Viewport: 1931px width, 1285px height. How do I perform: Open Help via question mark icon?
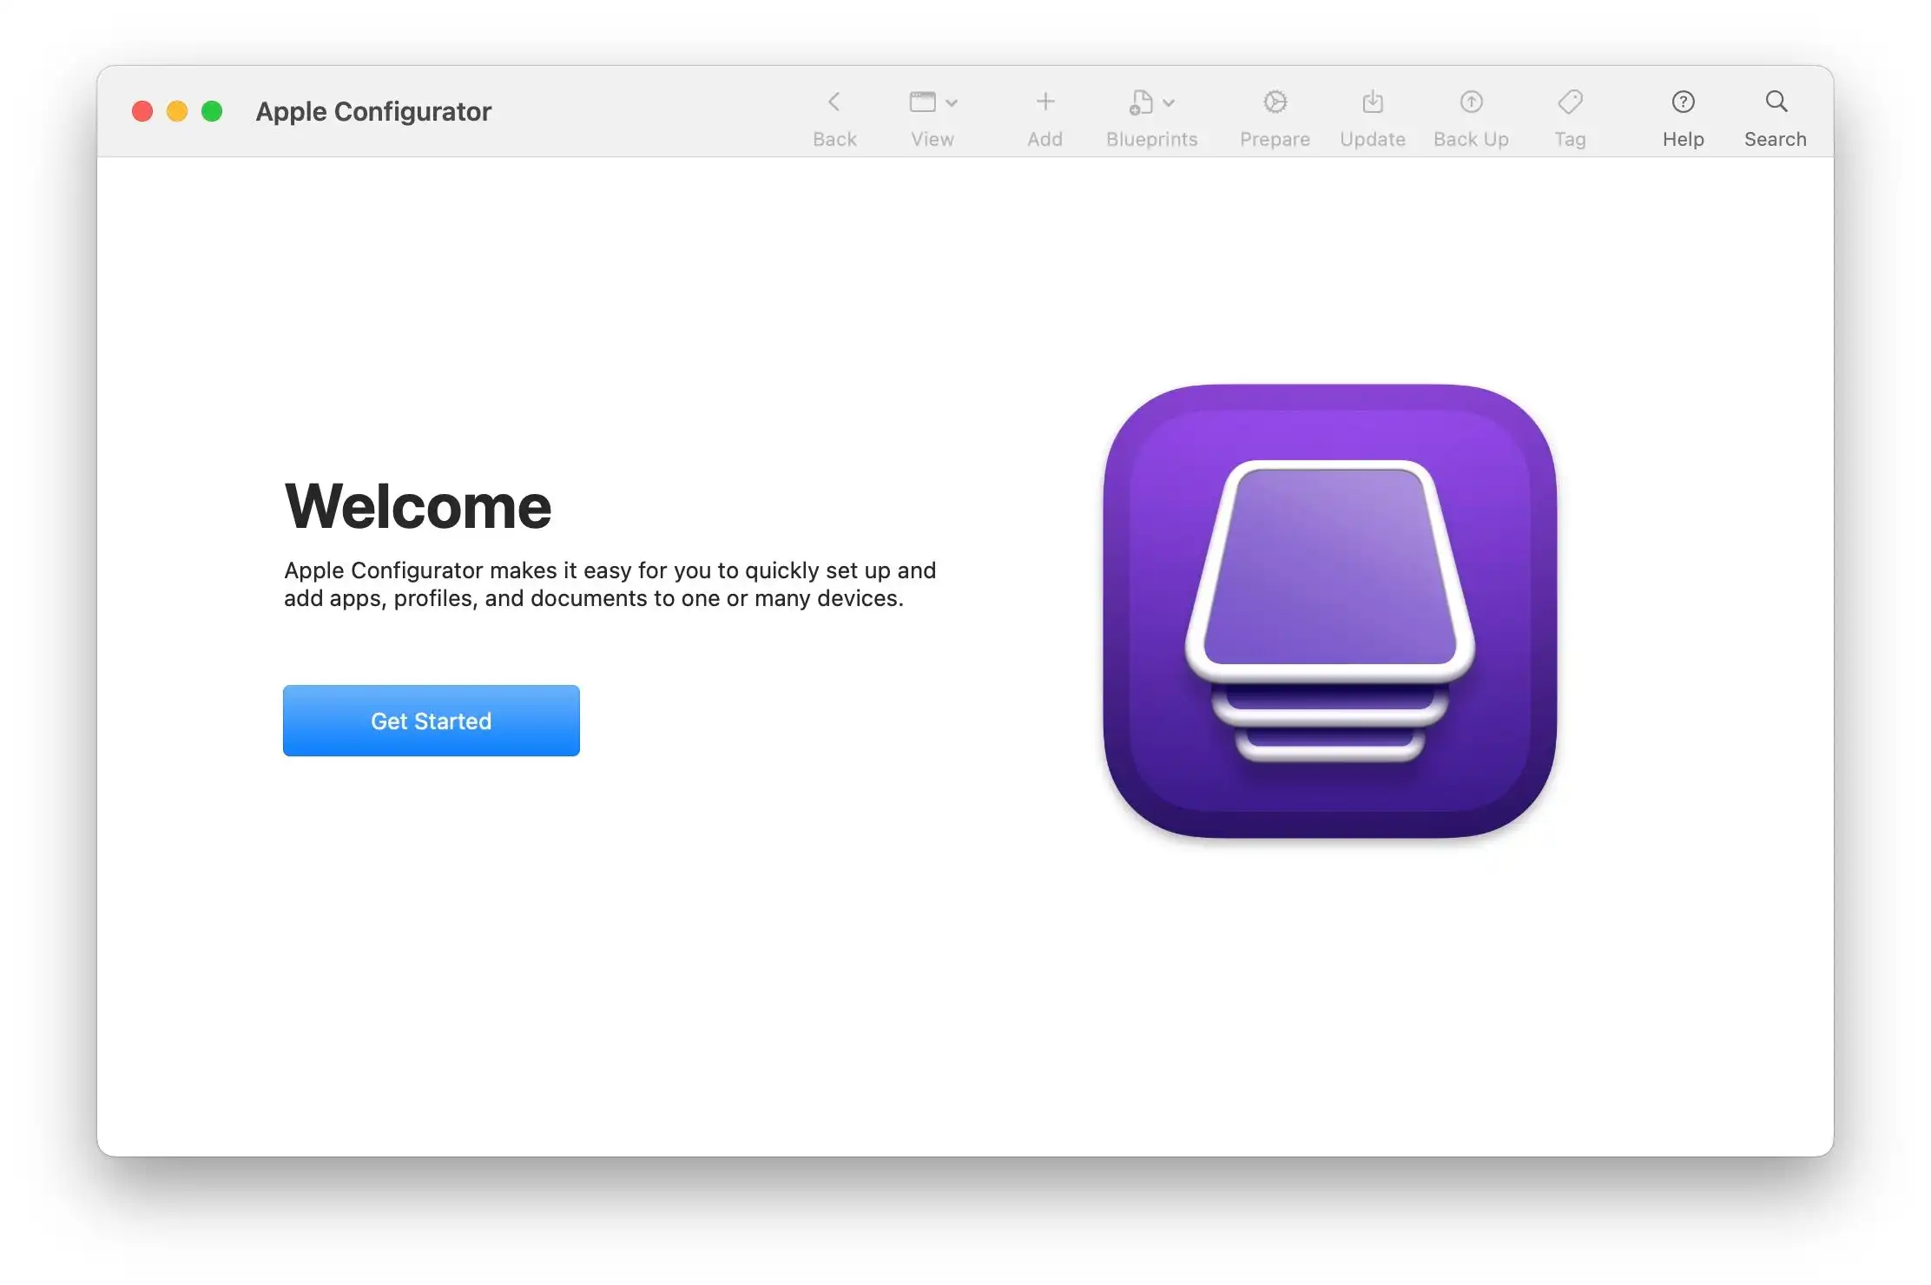pyautogui.click(x=1683, y=102)
